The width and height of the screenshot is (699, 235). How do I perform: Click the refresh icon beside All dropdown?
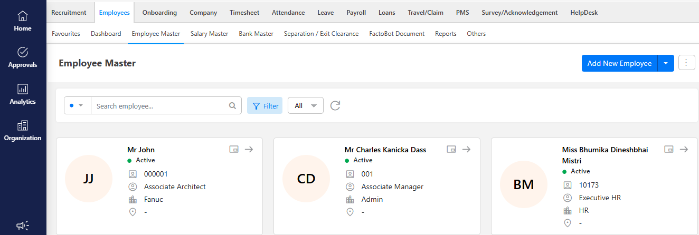[335, 106]
